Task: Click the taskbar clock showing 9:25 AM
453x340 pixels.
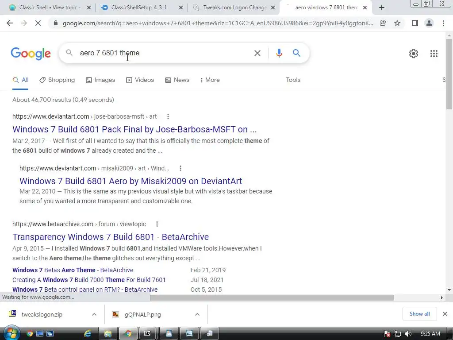Action: (x=430, y=334)
